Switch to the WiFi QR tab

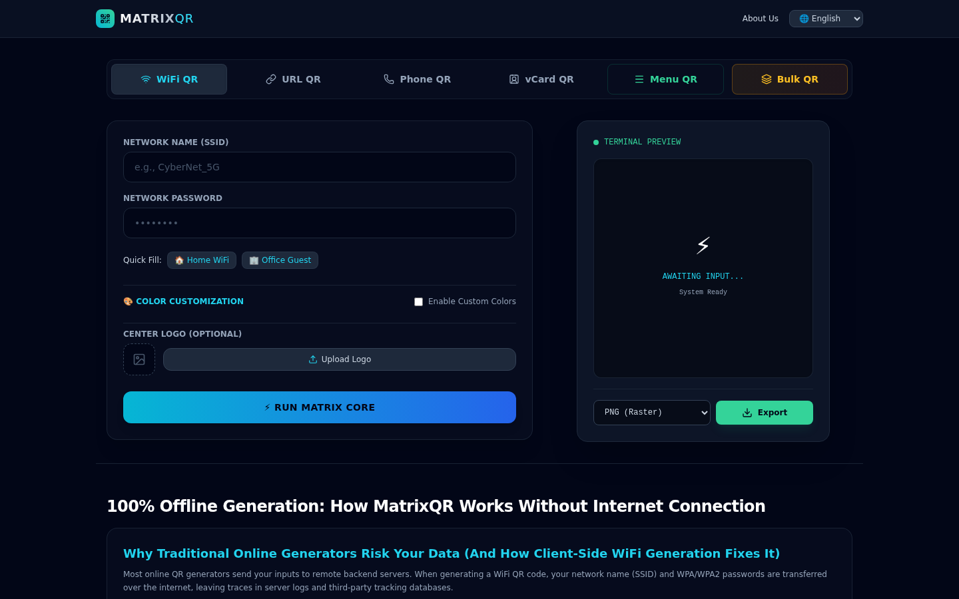[169, 79]
